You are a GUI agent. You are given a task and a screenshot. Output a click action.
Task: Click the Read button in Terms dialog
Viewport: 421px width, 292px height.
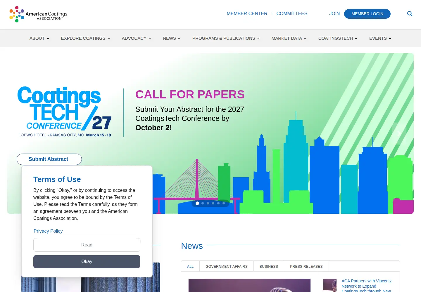[87, 245]
